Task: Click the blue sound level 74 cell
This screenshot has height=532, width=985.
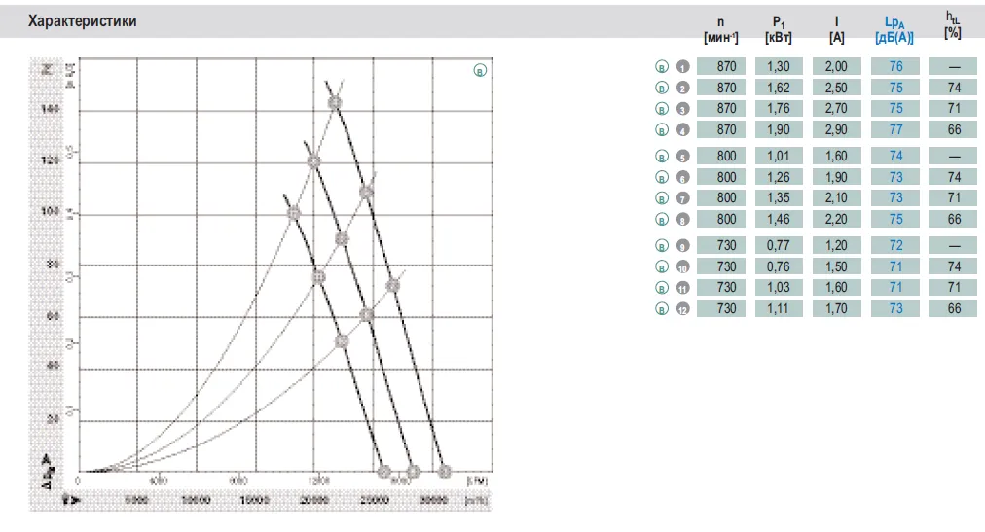Action: (x=895, y=157)
